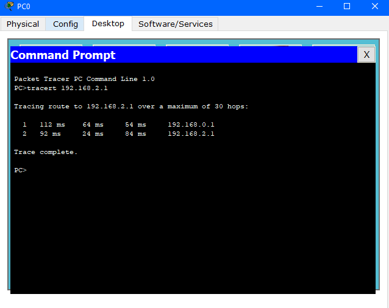Screen dimensions: 389x308
Task: Click the 'Tracing route to 192.168.2.1' line
Action: [131, 107]
